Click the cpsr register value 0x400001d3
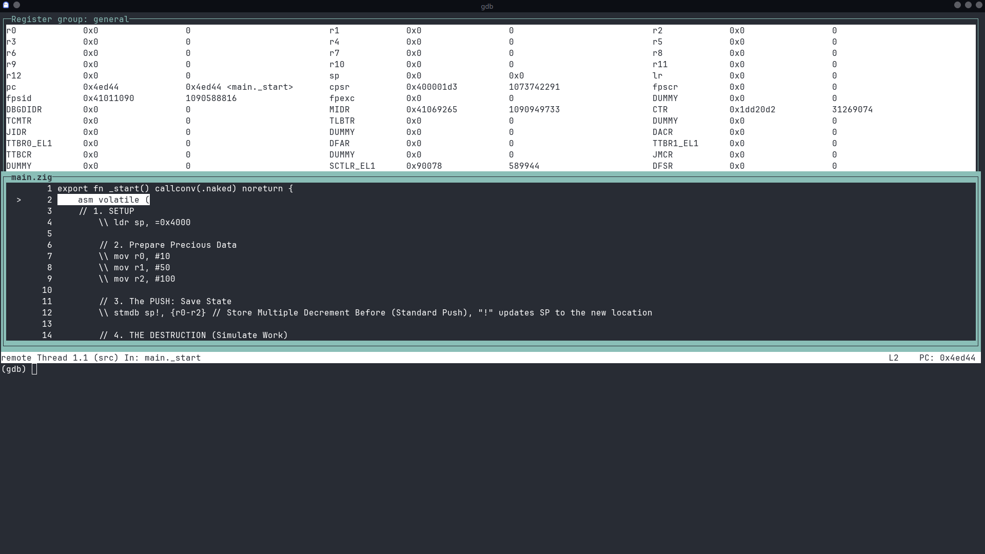Viewport: 985px width, 554px height. [431, 87]
